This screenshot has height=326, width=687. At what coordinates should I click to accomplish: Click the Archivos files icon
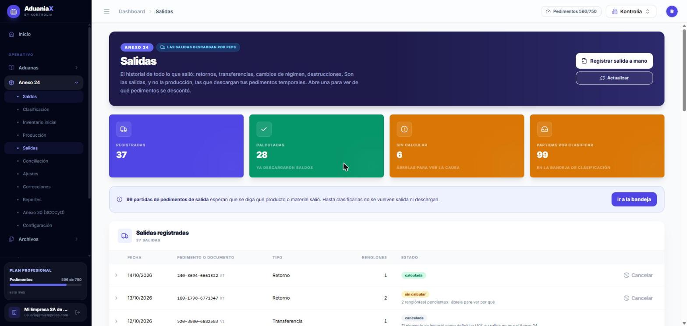(x=11, y=239)
